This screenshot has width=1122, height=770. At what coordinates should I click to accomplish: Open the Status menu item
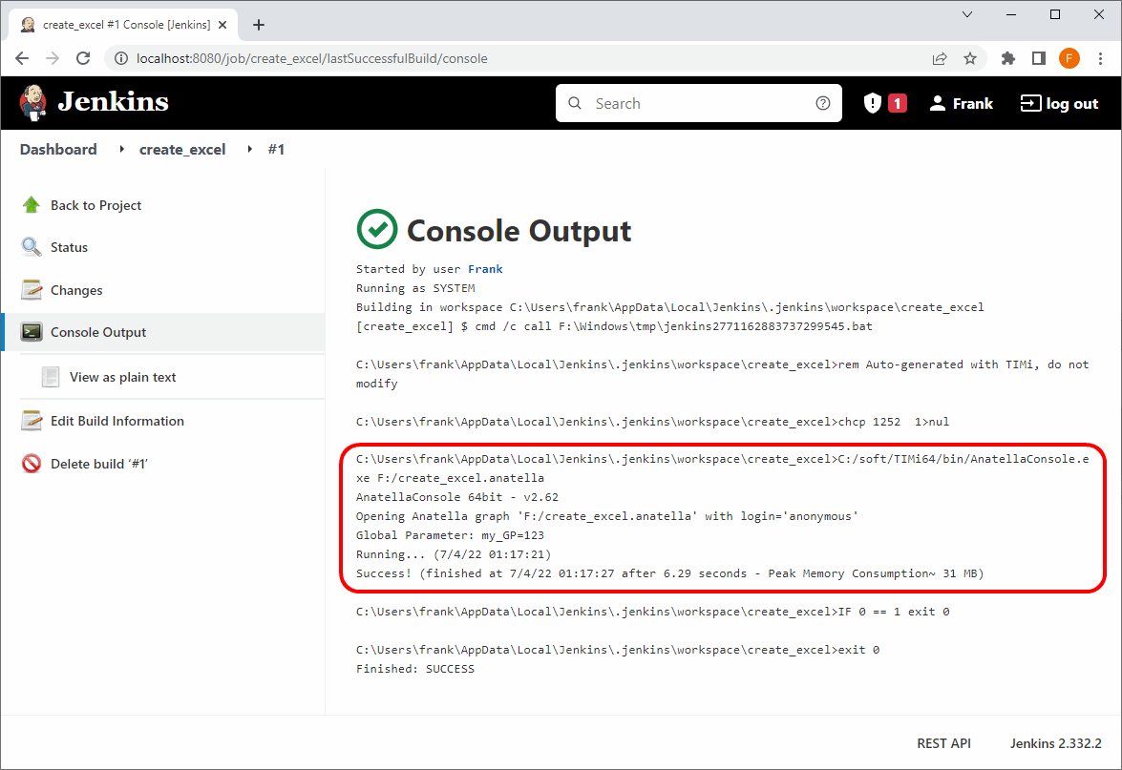[70, 247]
